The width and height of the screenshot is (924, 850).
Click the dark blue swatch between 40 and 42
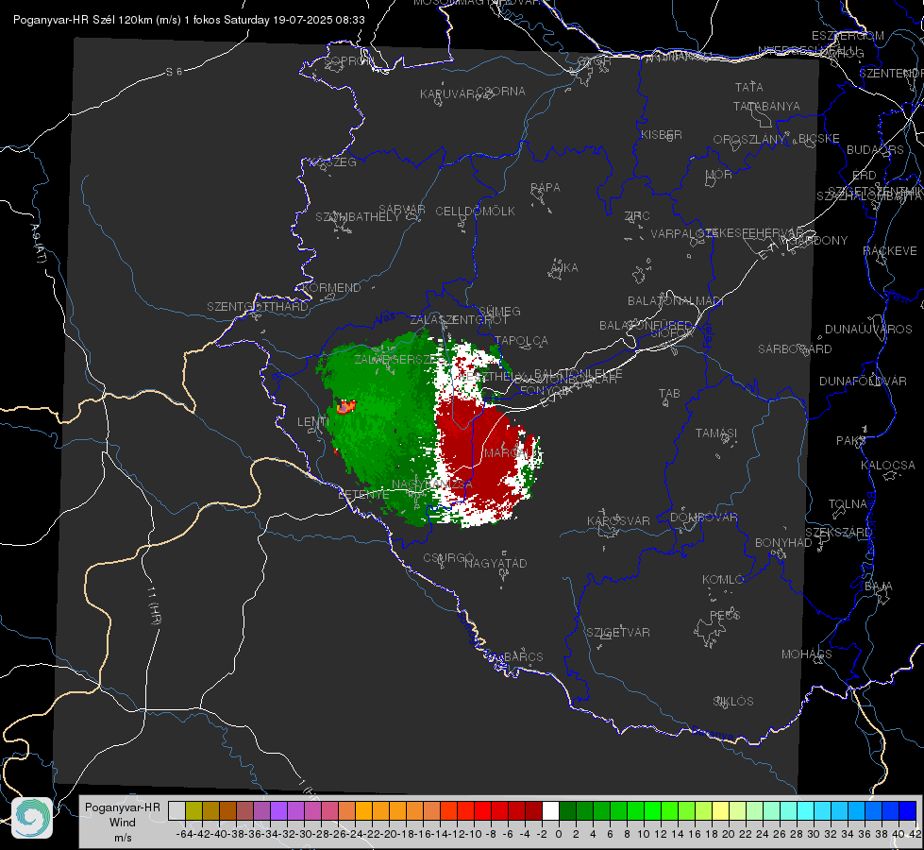[x=908, y=810]
